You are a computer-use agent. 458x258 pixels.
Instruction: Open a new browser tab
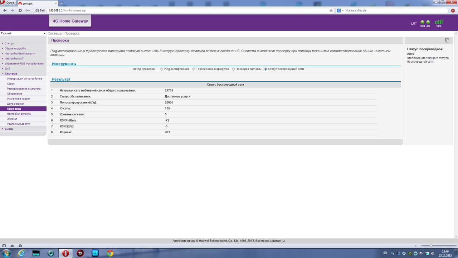click(x=62, y=3)
